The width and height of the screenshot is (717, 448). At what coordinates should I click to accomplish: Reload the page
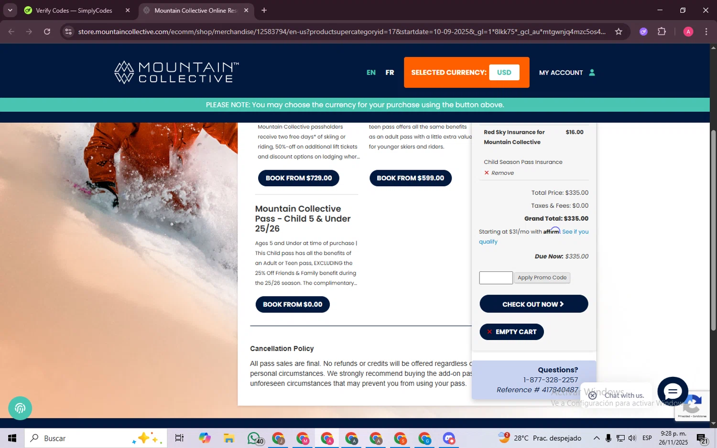(x=47, y=32)
